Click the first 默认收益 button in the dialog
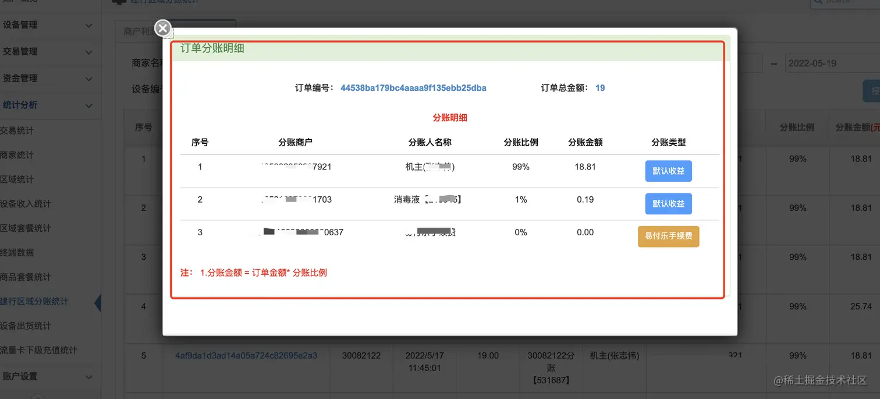 click(x=668, y=171)
